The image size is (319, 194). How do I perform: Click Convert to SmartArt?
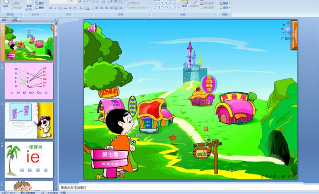click(x=138, y=8)
